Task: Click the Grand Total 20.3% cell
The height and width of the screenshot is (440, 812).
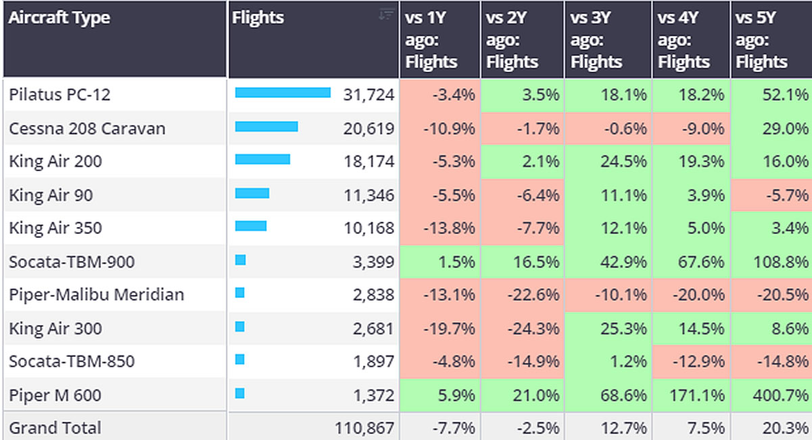Action: [771, 427]
